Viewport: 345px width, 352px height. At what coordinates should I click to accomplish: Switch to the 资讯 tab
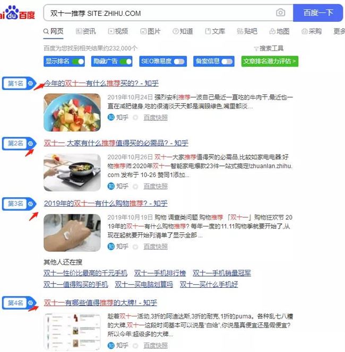pyautogui.click(x=86, y=31)
